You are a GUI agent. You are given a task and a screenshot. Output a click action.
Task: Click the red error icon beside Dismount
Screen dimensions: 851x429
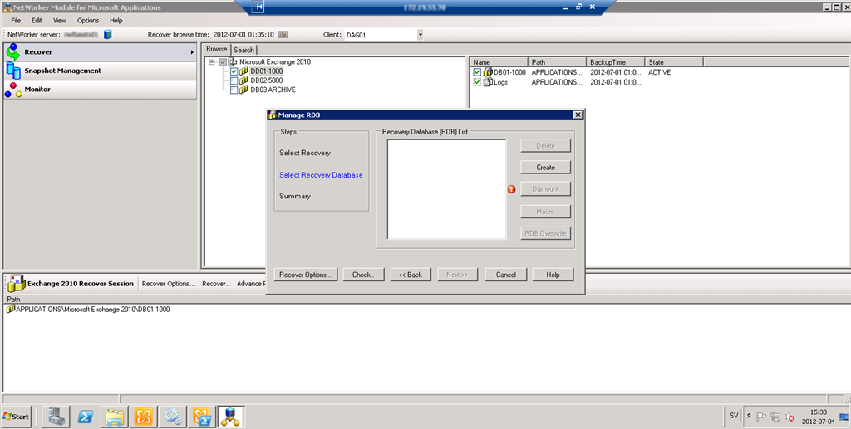pyautogui.click(x=511, y=189)
